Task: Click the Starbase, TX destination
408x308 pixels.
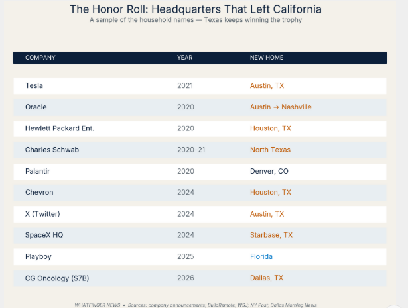Action: (x=271, y=235)
